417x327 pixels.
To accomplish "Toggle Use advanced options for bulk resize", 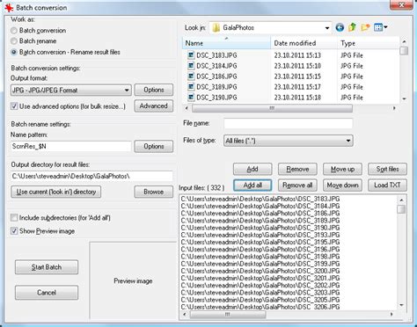I will (14, 106).
